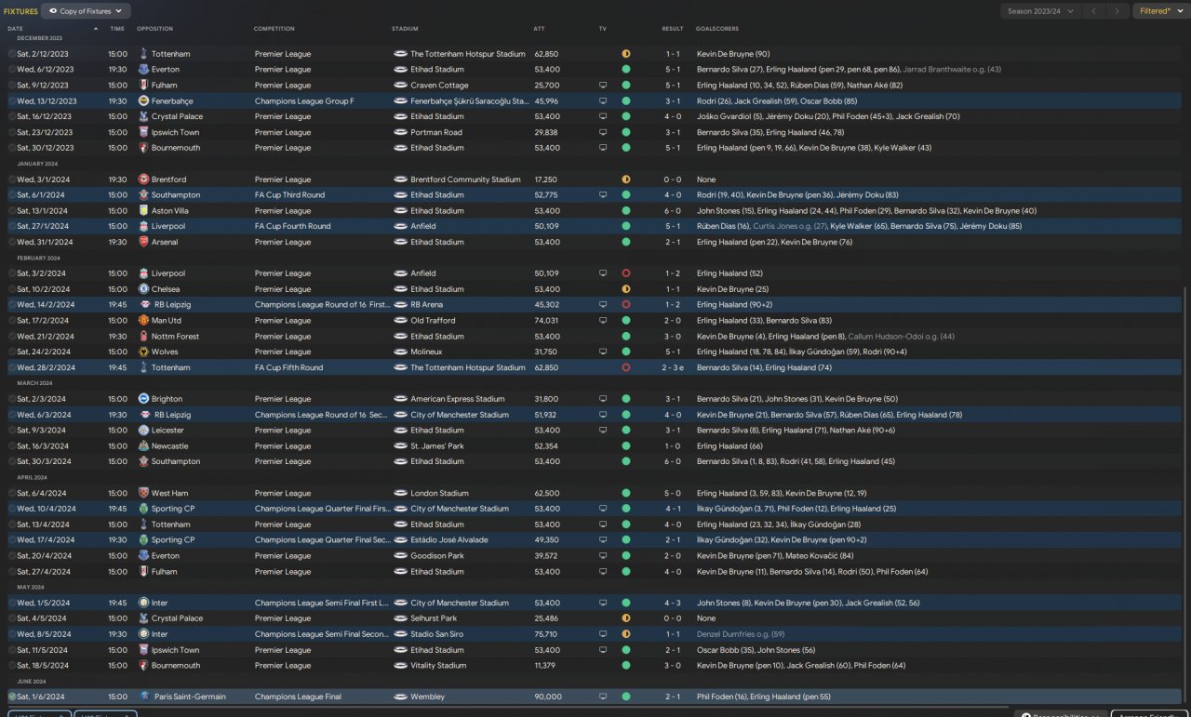Sort by the Opposition column header
Image resolution: width=1191 pixels, height=717 pixels.
(x=154, y=29)
